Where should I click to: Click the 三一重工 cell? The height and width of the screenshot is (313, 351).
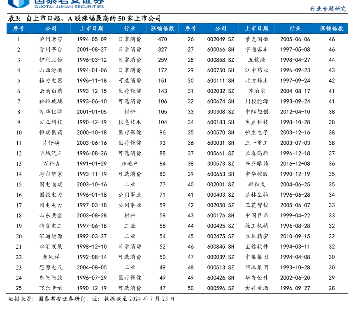tap(257, 143)
